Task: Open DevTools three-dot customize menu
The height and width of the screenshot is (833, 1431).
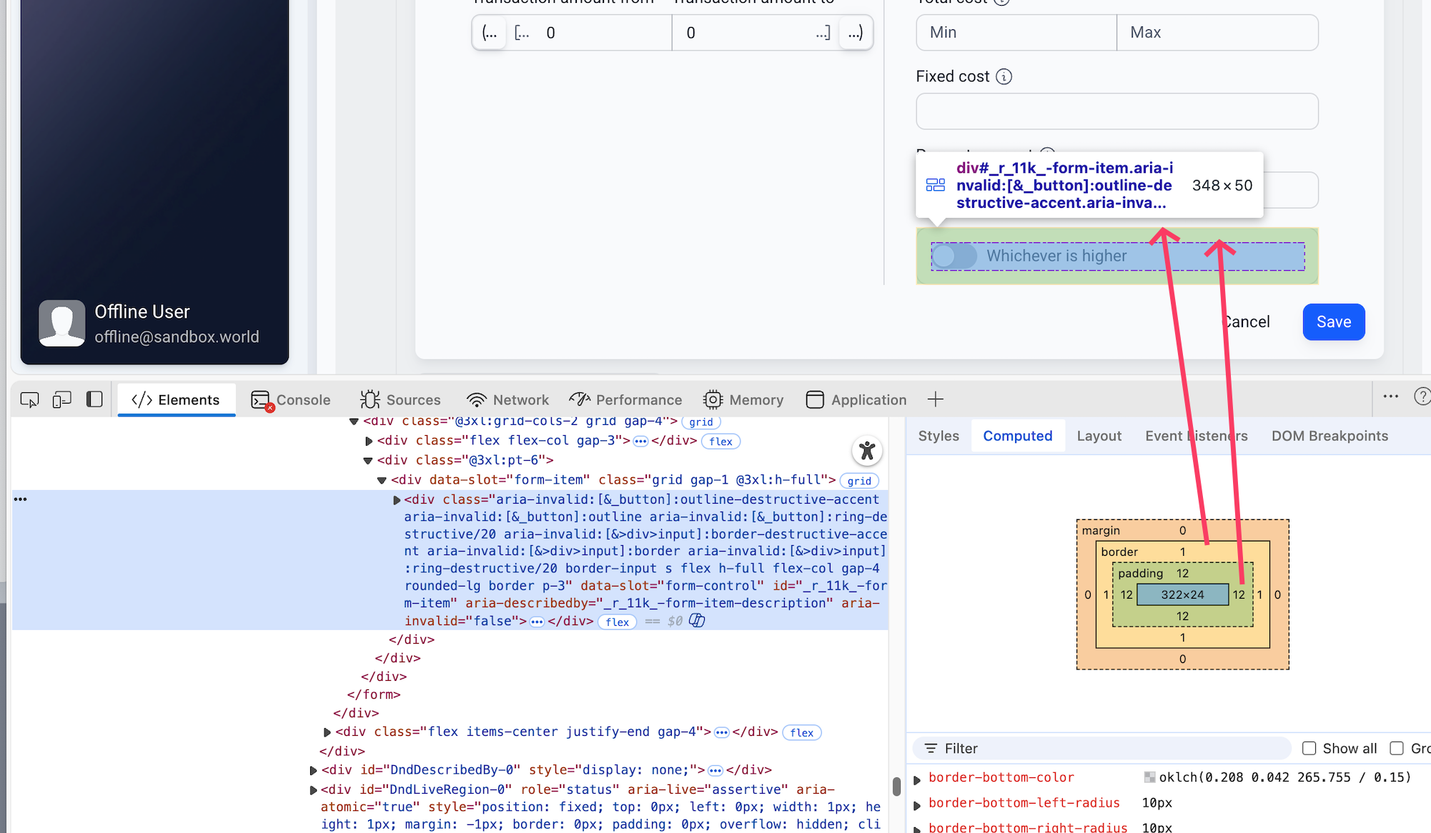Action: (x=1390, y=396)
